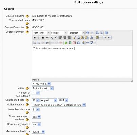
Task: Open the Font family dropdown
Action: coord(41,33)
